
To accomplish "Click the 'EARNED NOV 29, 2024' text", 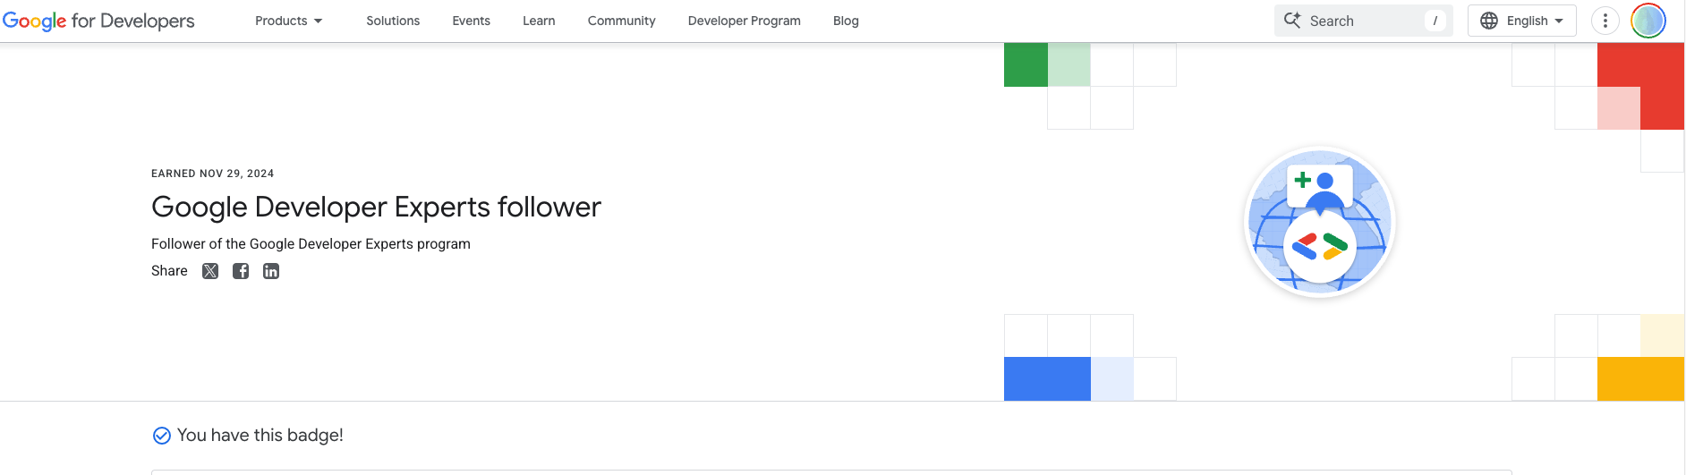I will (x=212, y=174).
